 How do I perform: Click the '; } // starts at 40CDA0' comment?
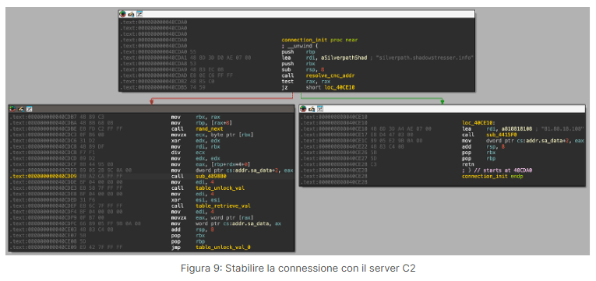[x=497, y=171]
